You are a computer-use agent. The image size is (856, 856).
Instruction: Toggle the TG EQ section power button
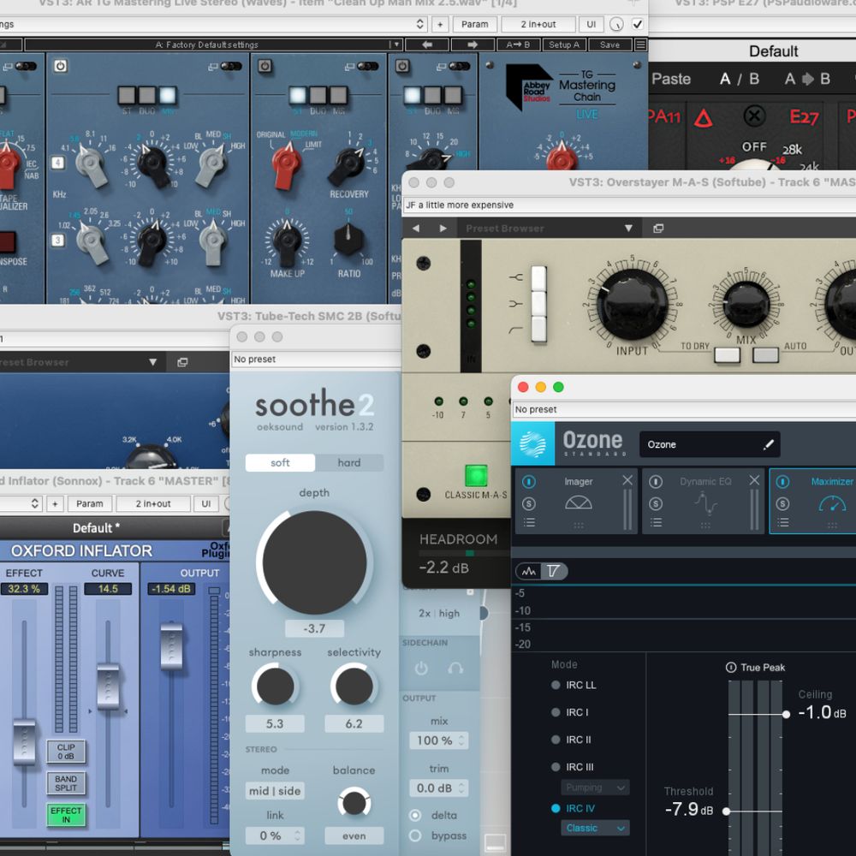(60, 66)
